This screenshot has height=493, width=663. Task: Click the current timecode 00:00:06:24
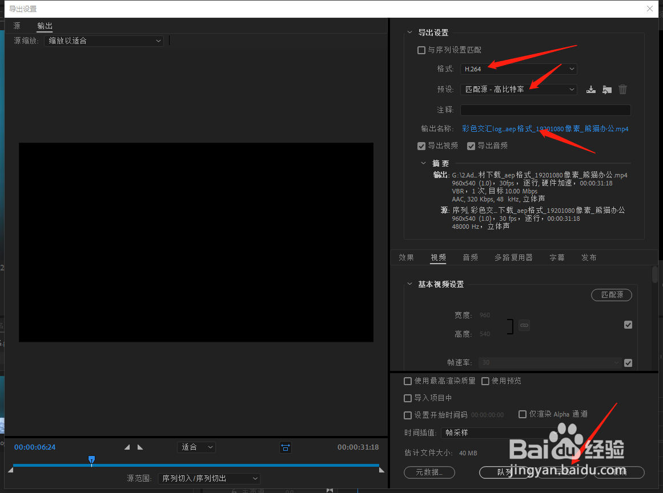pyautogui.click(x=35, y=447)
